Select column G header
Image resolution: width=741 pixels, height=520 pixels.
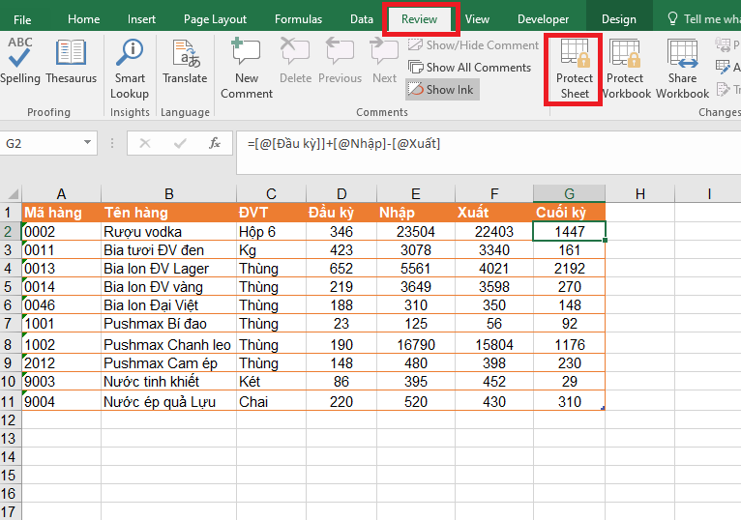(569, 193)
